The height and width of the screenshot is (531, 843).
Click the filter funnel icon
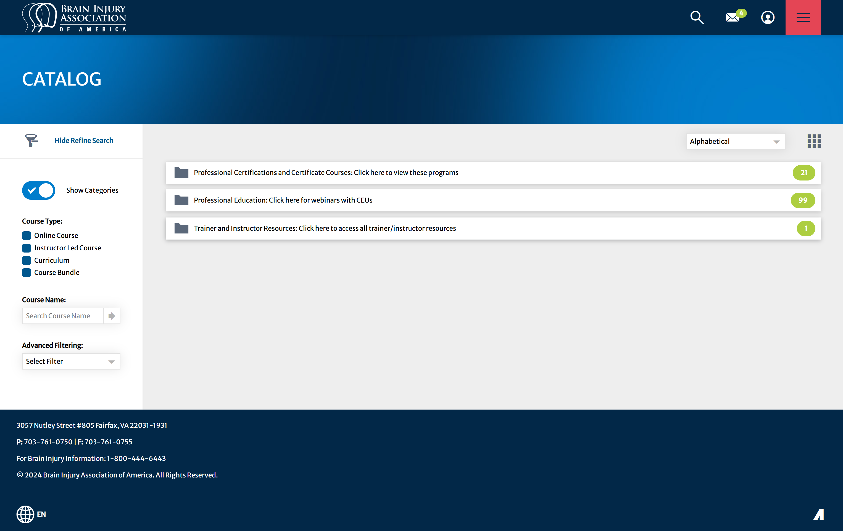click(31, 140)
